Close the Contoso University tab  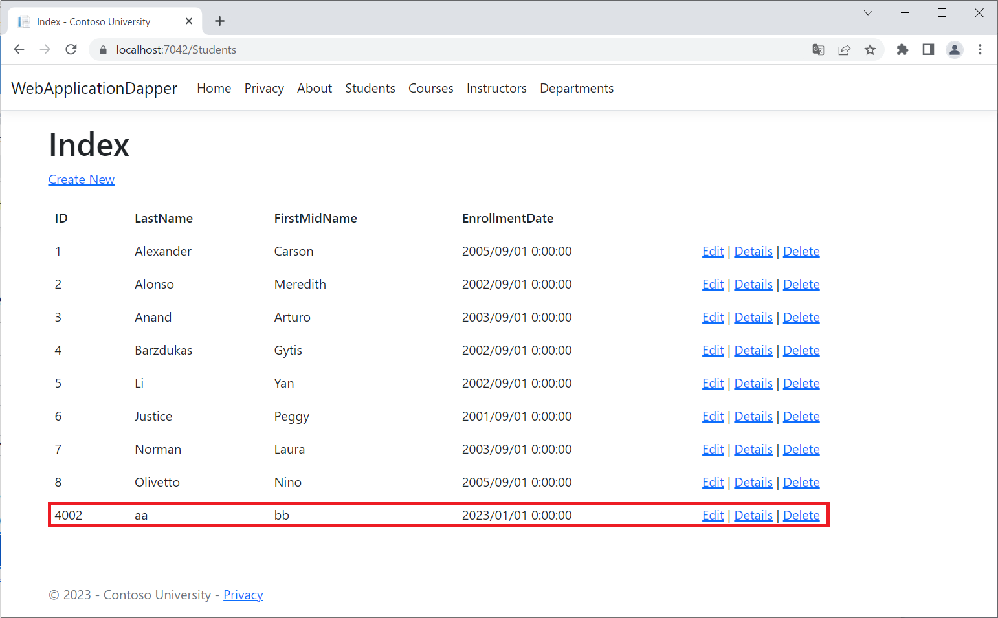coord(189,21)
